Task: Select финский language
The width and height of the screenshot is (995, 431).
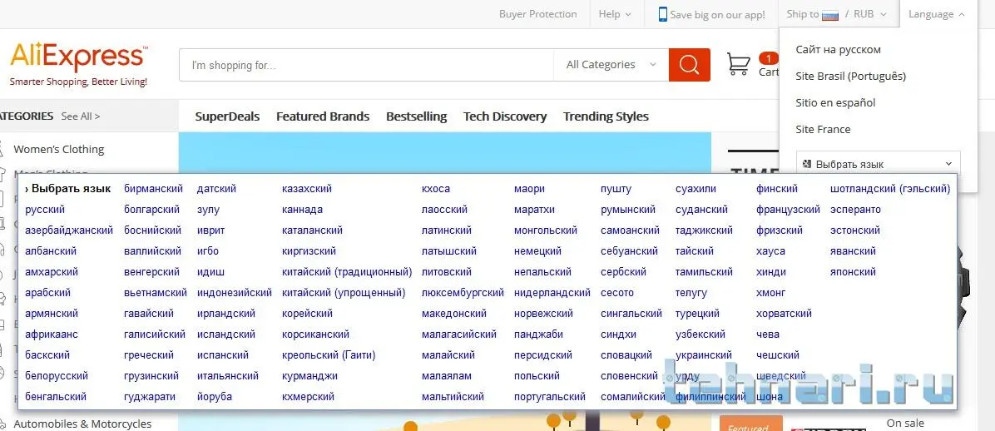Action: tap(777, 189)
